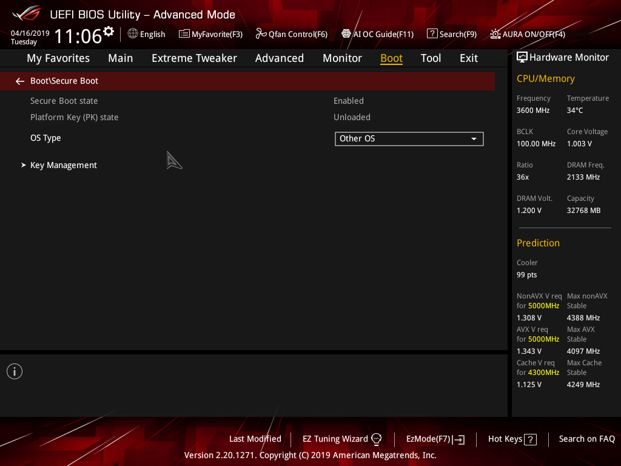Image resolution: width=621 pixels, height=466 pixels.
Task: Click 4249 MHz max cache value
Action: [583, 384]
